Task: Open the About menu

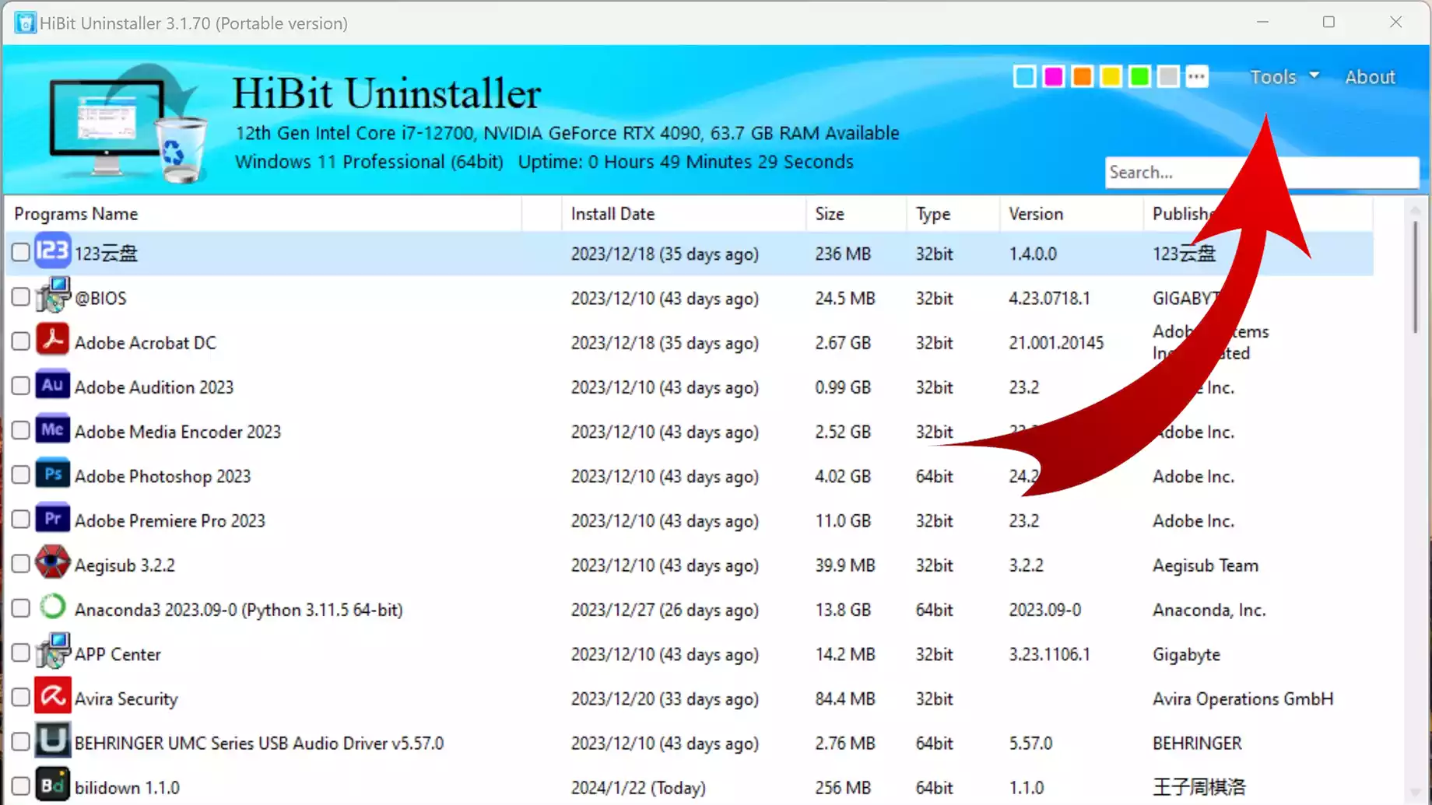Action: [1370, 77]
